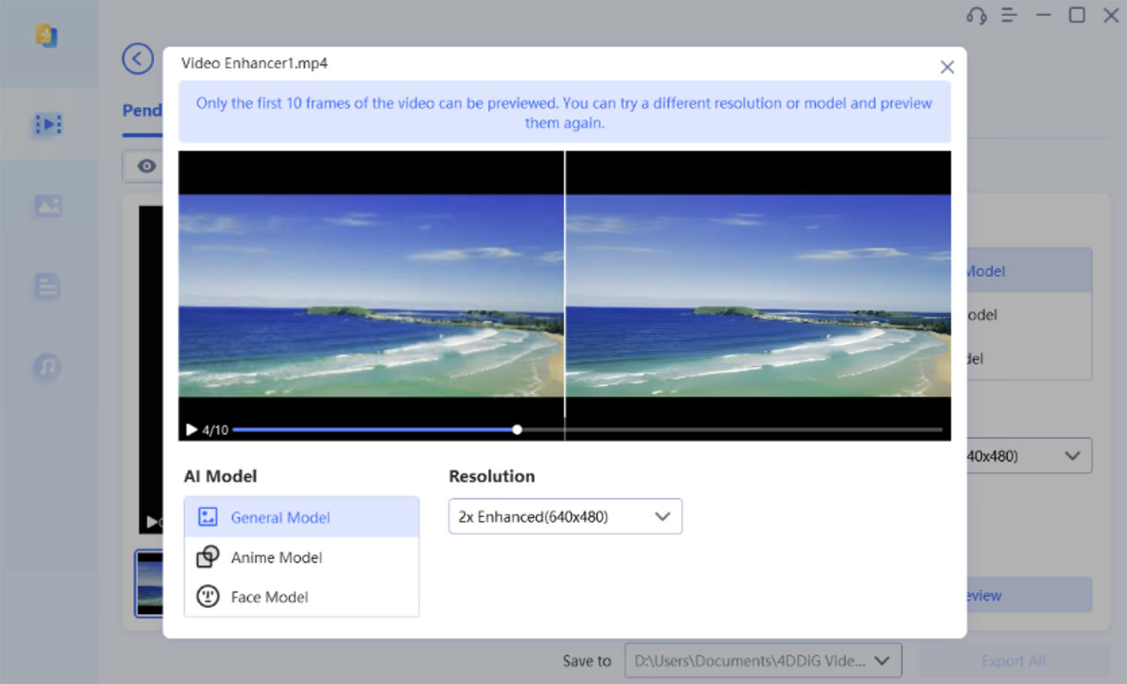Click the 4/10 frame counter
This screenshot has width=1127, height=684.
point(215,430)
